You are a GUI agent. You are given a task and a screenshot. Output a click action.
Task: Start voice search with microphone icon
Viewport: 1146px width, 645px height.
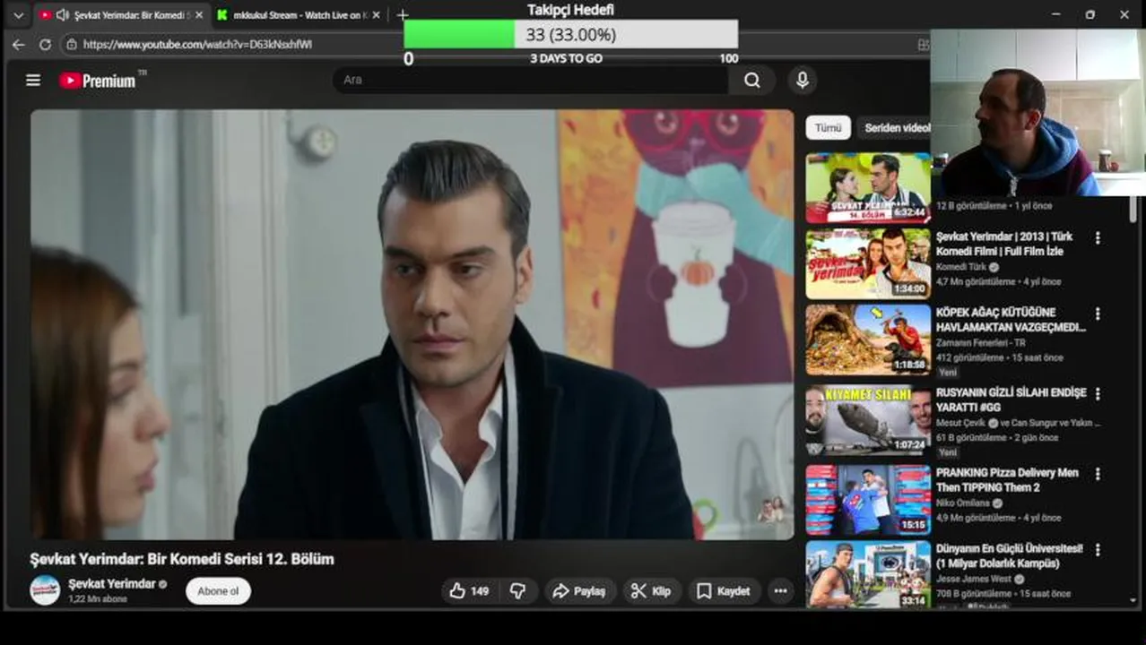[x=803, y=81]
